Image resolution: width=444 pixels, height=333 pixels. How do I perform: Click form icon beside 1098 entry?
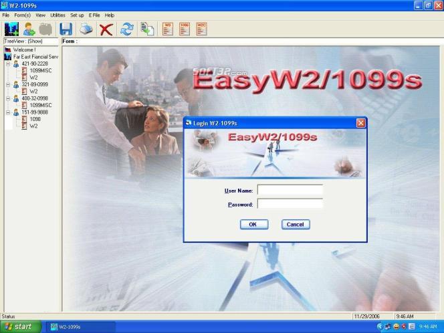click(x=24, y=119)
